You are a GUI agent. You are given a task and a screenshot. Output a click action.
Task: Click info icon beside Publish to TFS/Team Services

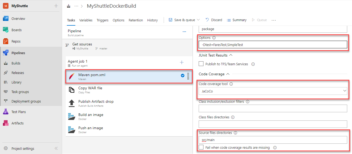point(253,64)
